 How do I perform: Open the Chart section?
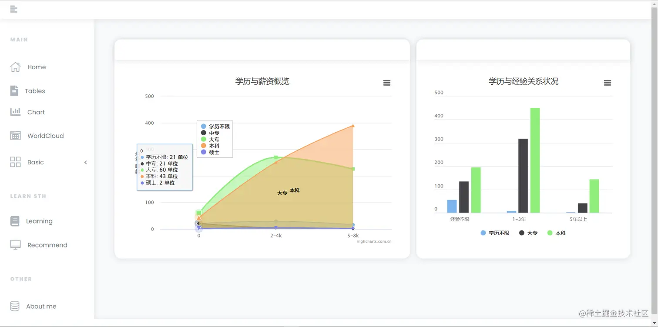36,112
